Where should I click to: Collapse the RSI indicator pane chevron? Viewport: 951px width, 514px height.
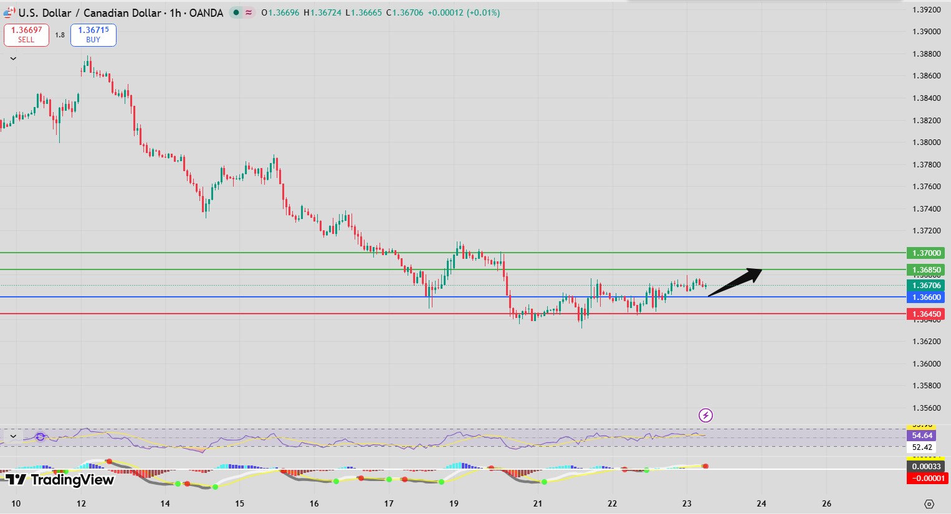coord(12,436)
